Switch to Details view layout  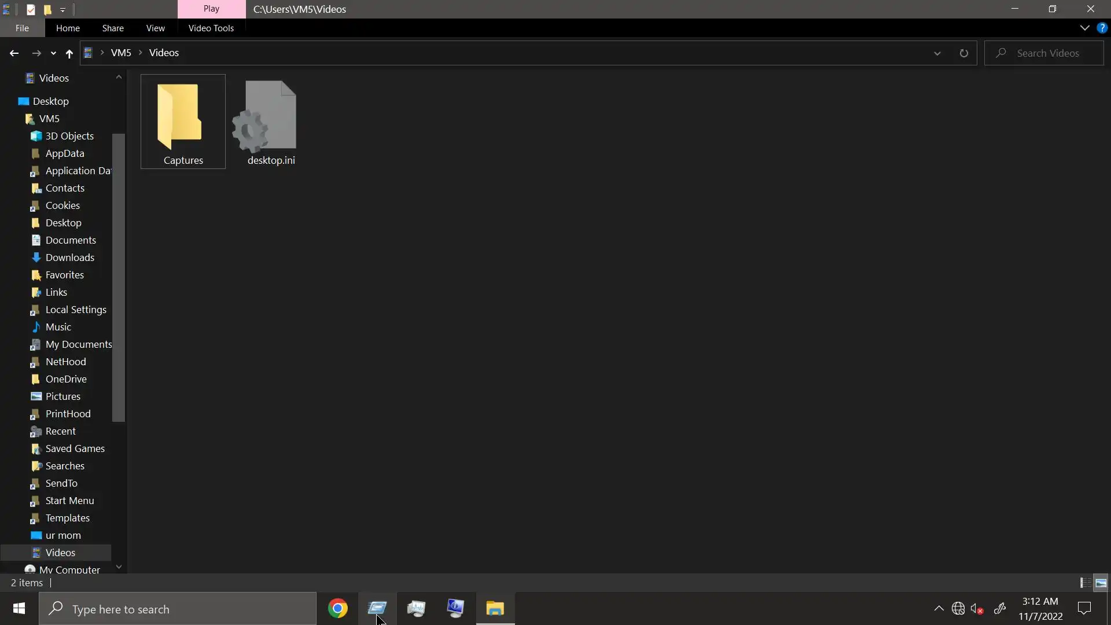(1085, 583)
